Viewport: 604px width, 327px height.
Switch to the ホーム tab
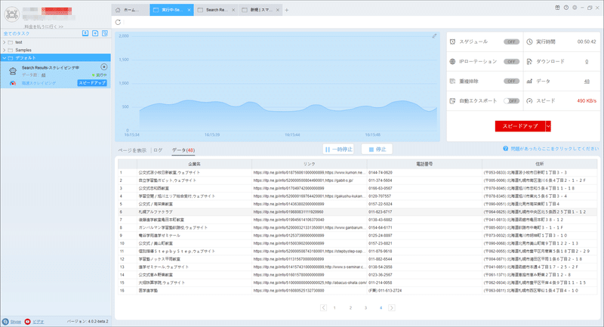tap(131, 10)
